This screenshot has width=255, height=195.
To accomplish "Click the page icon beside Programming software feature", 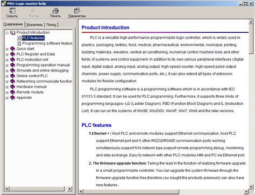I will coord(19,44).
